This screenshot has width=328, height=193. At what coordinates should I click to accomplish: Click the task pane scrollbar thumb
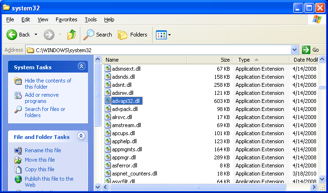[x=98, y=95]
